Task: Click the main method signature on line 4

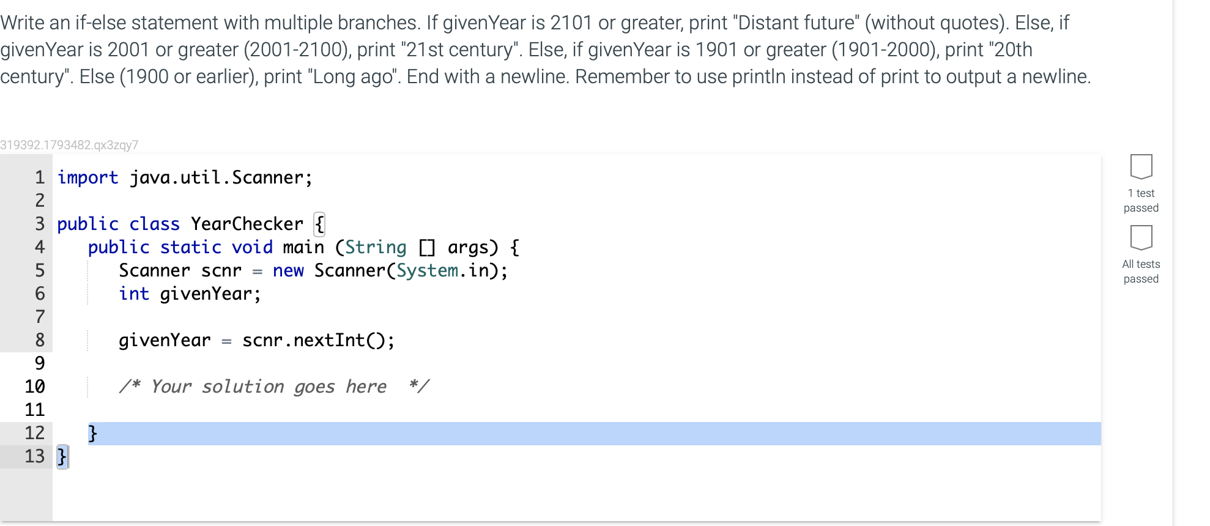Action: [303, 247]
